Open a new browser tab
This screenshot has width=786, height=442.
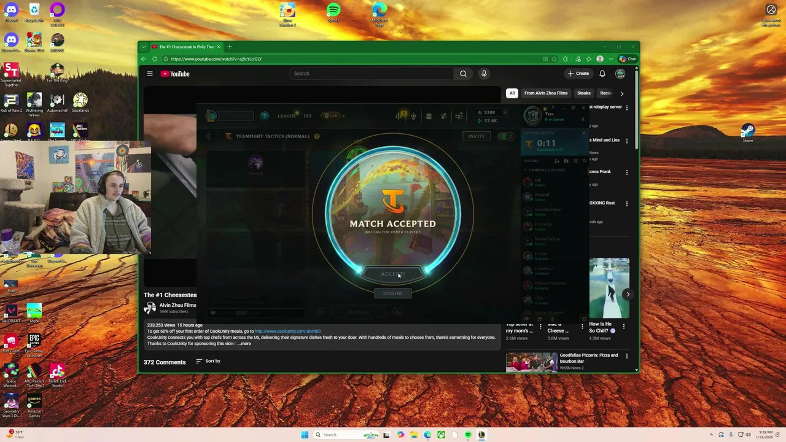point(230,47)
